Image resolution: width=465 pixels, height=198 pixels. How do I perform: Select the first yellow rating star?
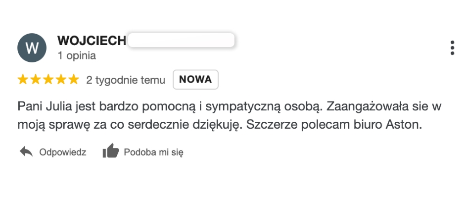click(23, 80)
